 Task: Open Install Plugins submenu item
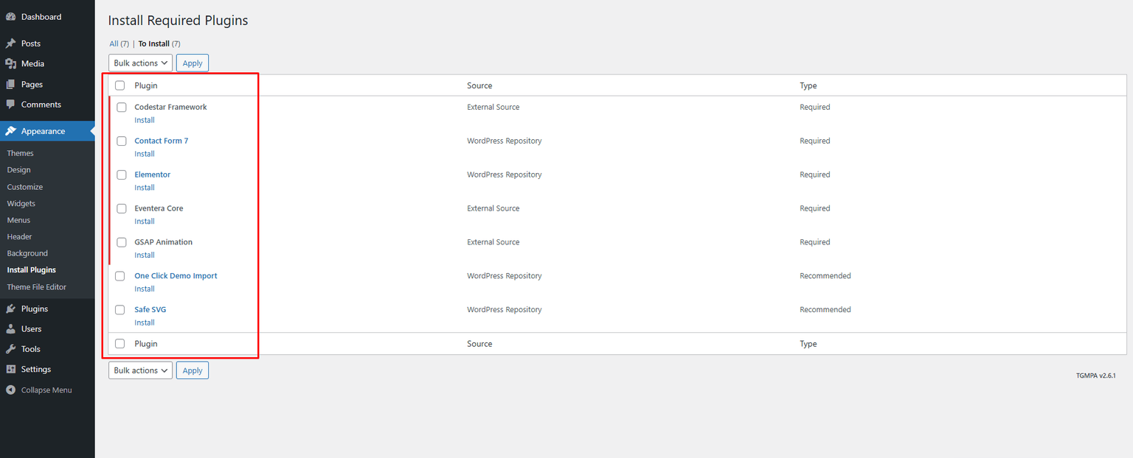coord(31,270)
